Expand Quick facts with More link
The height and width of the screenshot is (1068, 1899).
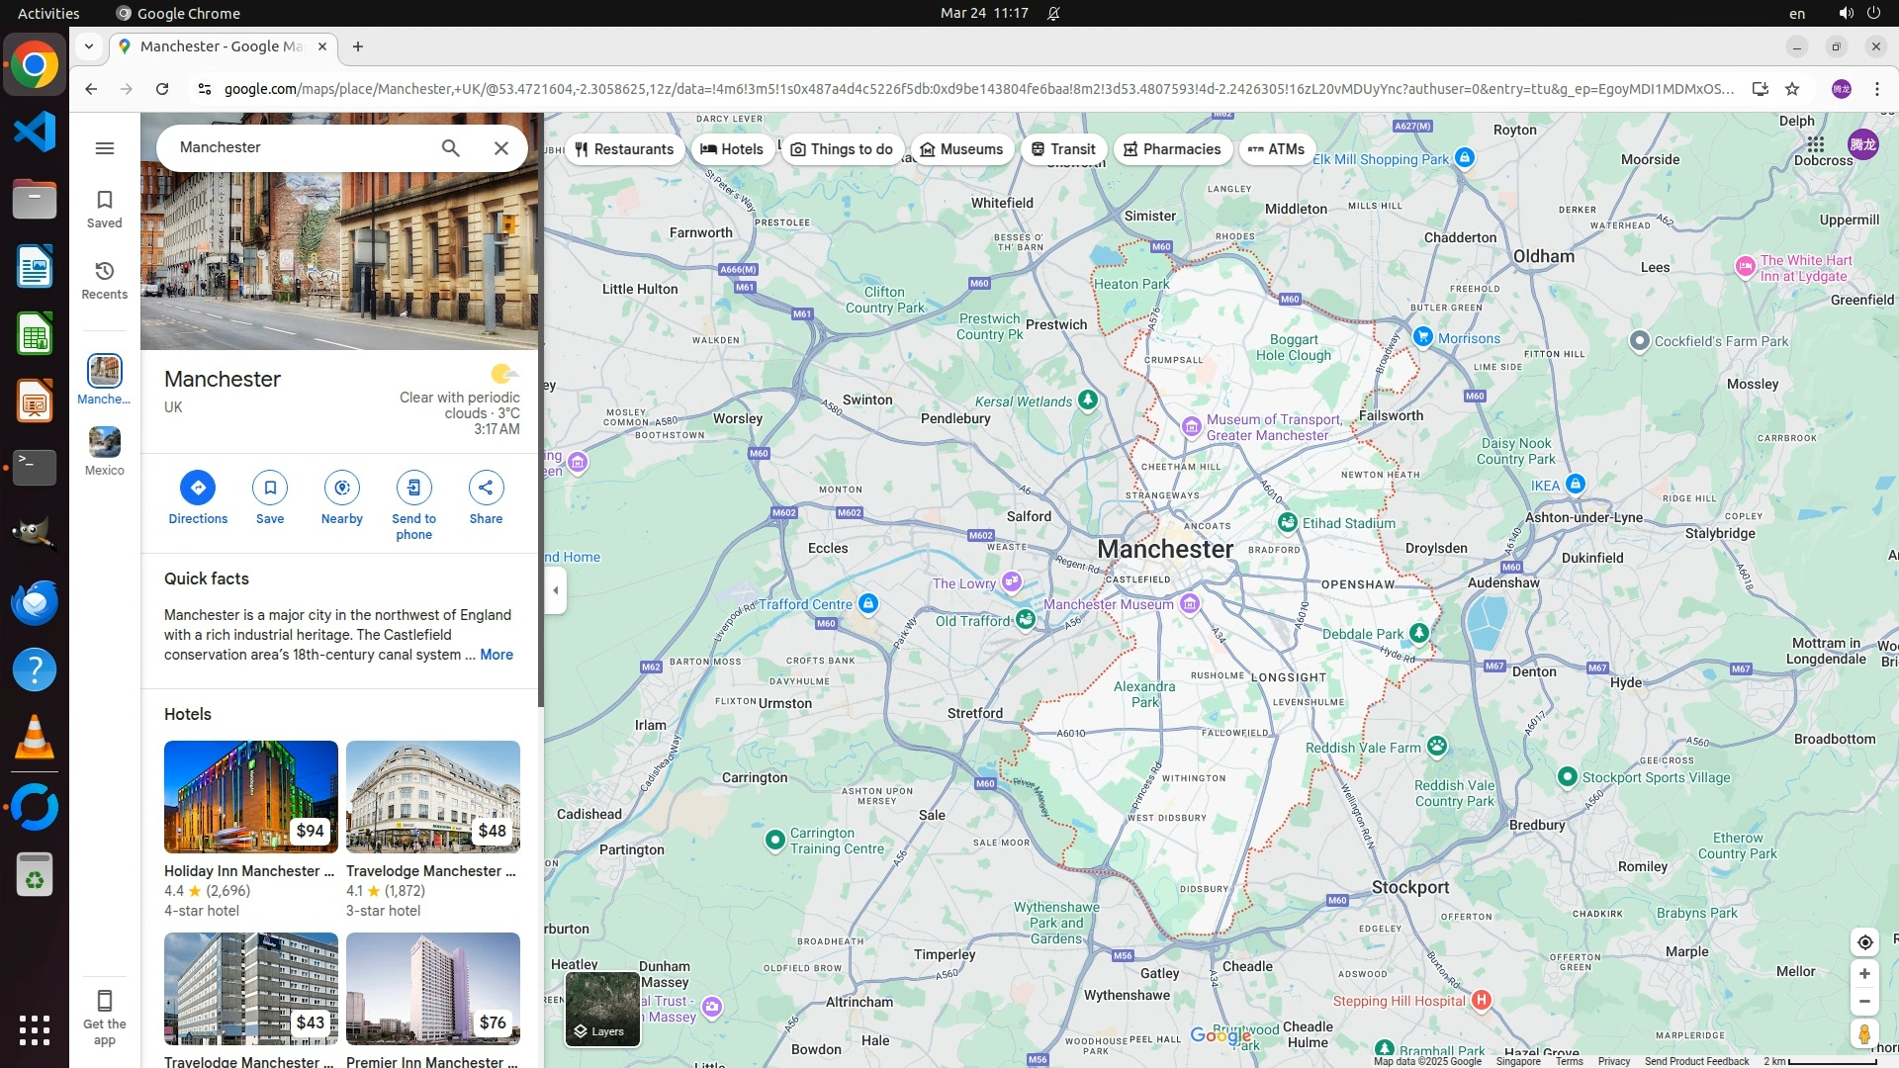click(x=497, y=655)
